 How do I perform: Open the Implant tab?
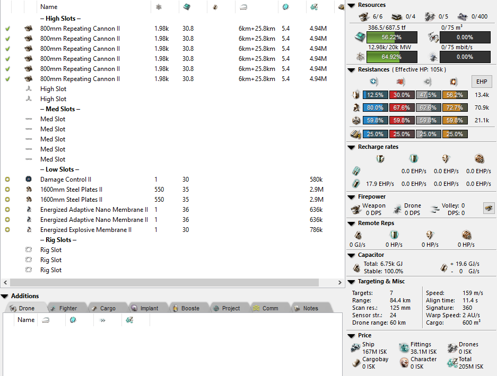click(x=149, y=308)
